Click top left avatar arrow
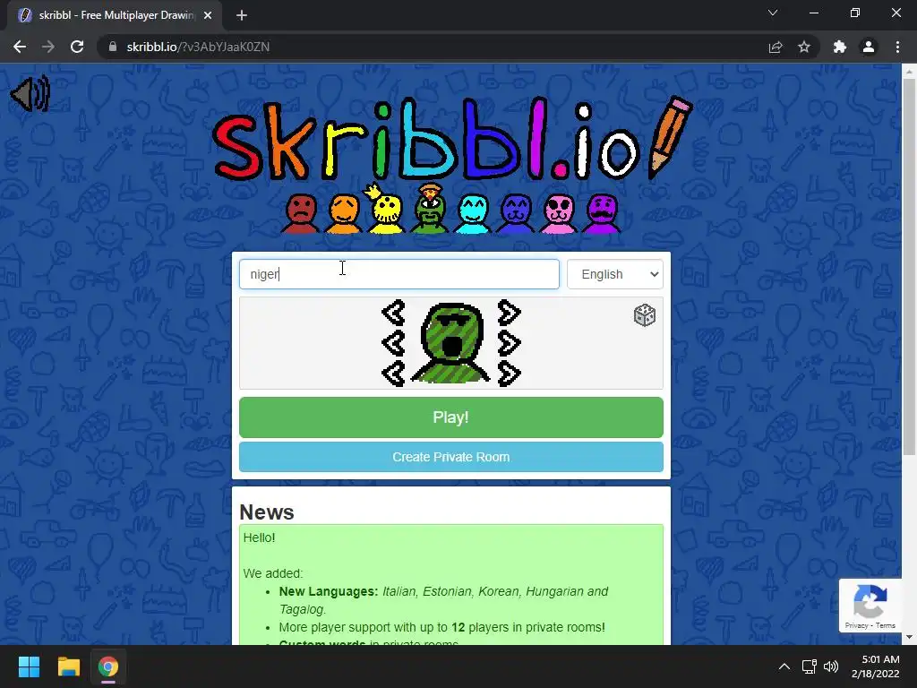The image size is (917, 688). coord(394,313)
